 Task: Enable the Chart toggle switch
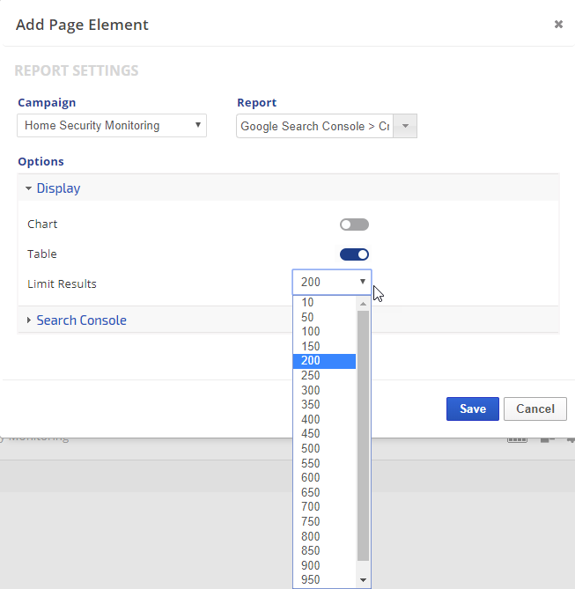click(354, 225)
